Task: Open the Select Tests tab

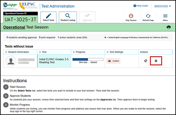Action: pos(48,17)
